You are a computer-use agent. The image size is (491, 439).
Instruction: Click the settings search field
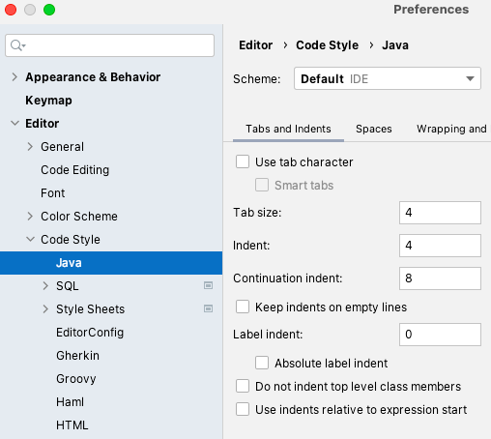[110, 45]
